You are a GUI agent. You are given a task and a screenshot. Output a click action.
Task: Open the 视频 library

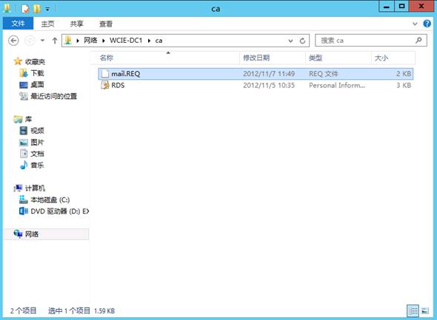(37, 130)
